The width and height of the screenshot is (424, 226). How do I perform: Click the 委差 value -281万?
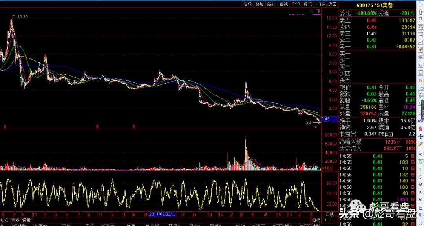point(408,13)
